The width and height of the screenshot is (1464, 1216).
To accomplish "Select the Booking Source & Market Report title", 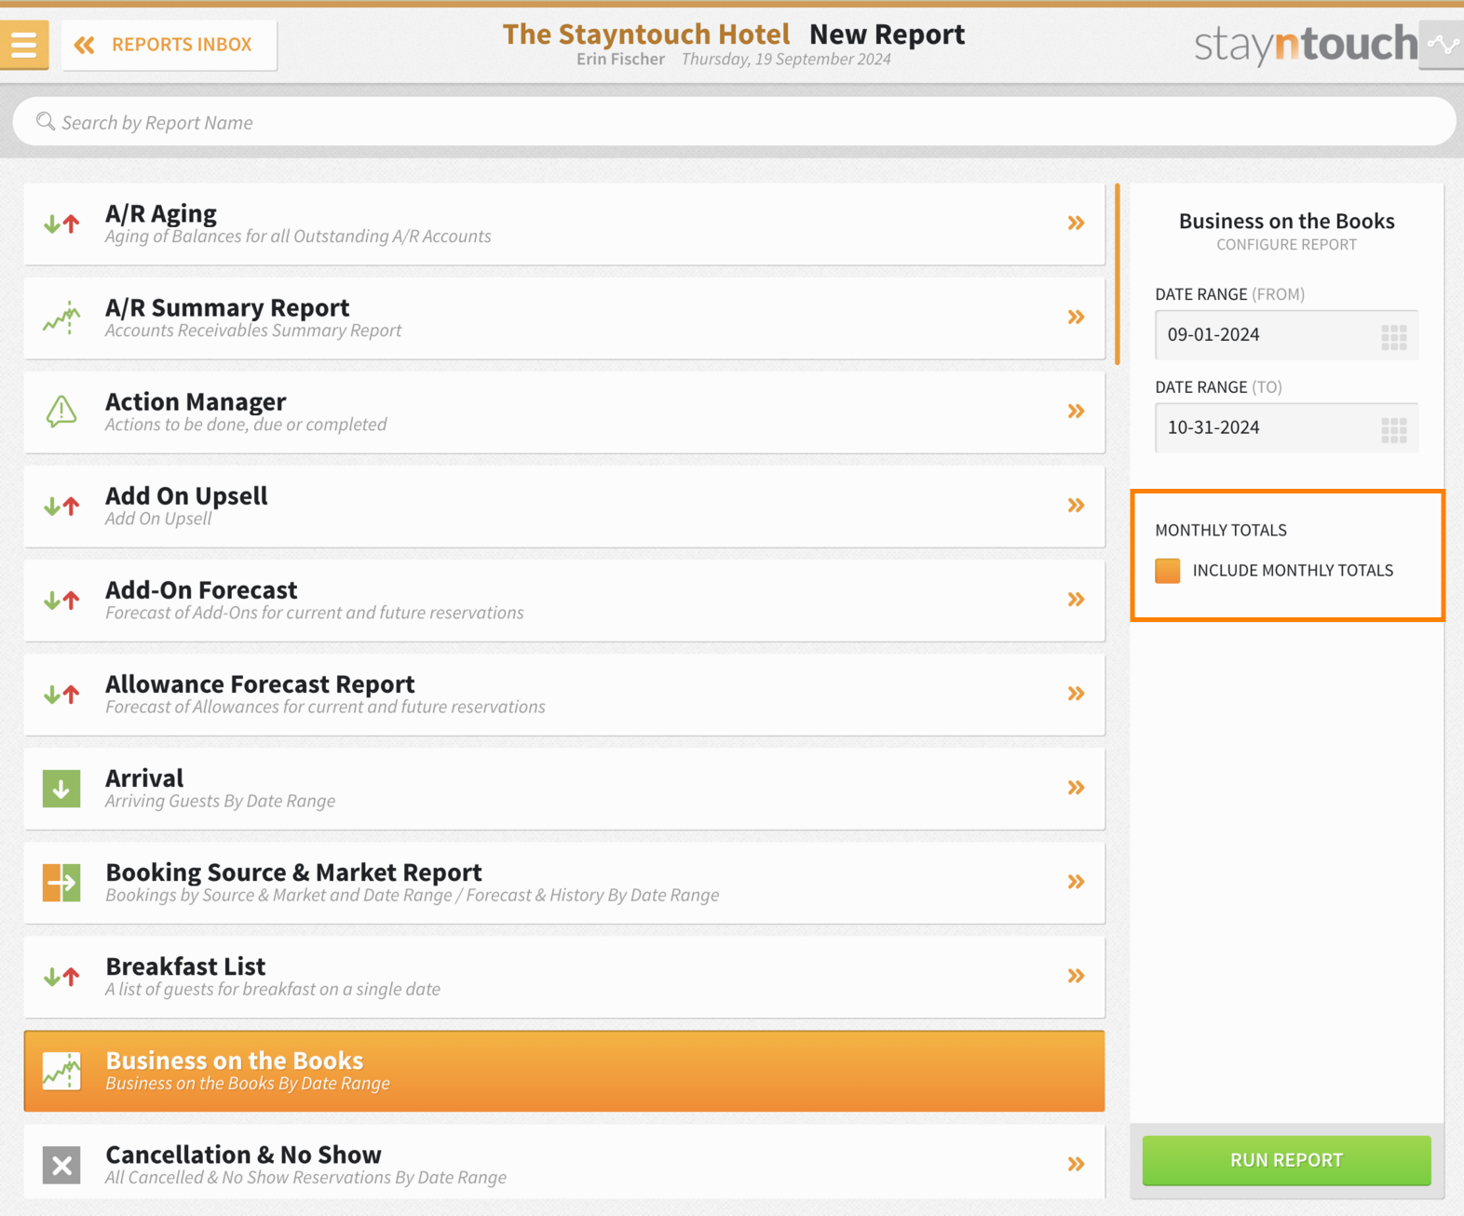I will 293,871.
